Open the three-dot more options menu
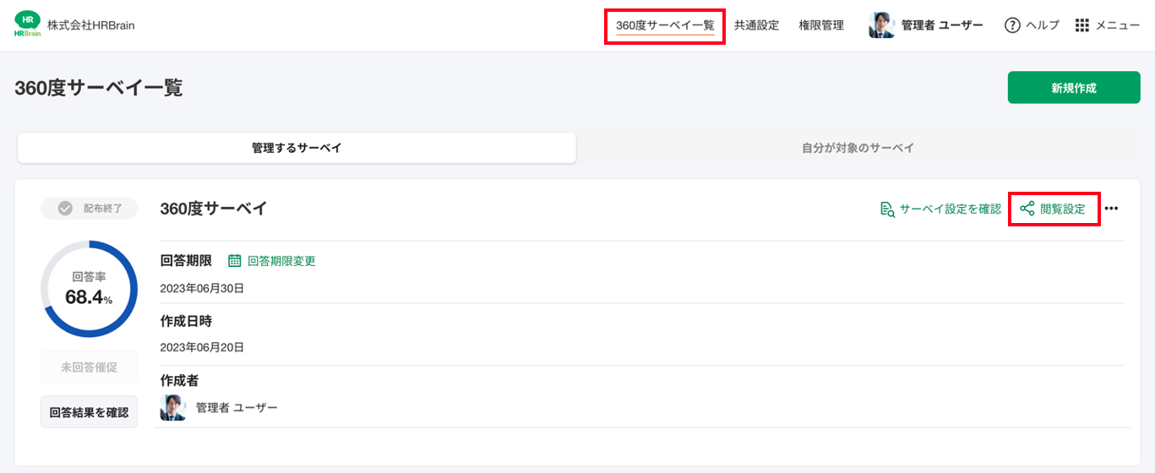This screenshot has width=1155, height=473. 1111,209
